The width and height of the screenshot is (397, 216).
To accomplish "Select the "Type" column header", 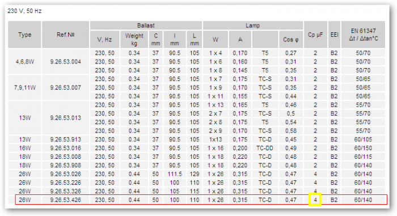I will (24, 35).
